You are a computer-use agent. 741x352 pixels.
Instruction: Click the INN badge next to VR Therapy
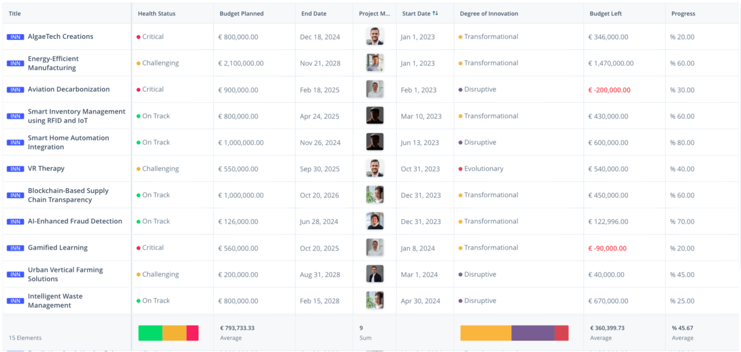coord(15,169)
